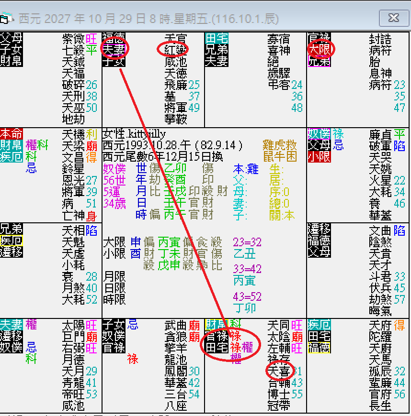Image resolution: width=411 pixels, height=416 pixels.
Task: Select the 鳳閣 entry beside 30
Action: click(176, 372)
